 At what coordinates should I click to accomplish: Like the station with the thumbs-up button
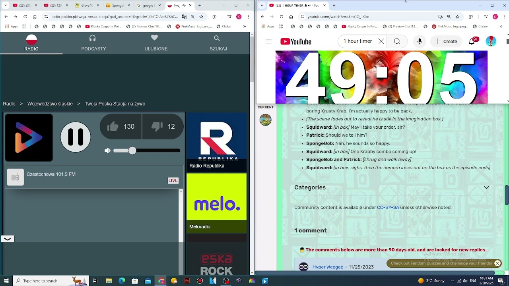pos(121,126)
